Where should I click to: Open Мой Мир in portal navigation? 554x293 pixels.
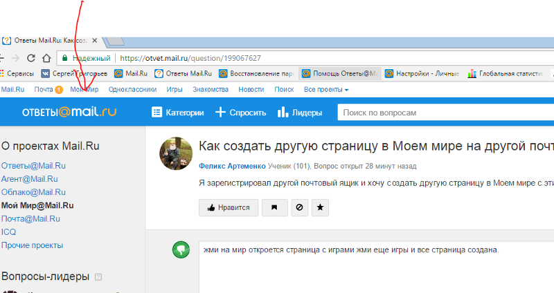pos(84,90)
